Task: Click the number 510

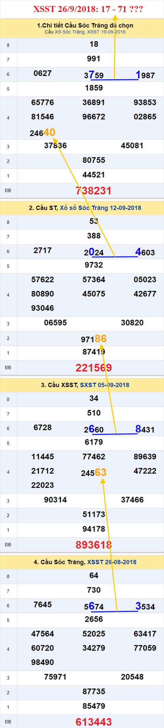Action: [94, 413]
